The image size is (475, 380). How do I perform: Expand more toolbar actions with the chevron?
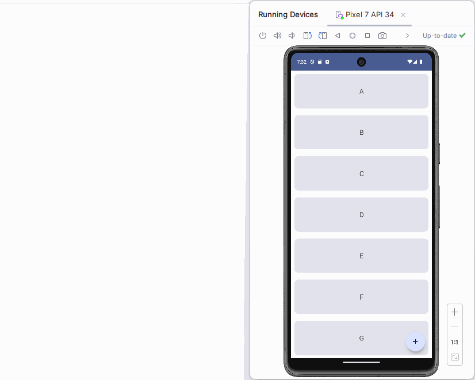408,36
